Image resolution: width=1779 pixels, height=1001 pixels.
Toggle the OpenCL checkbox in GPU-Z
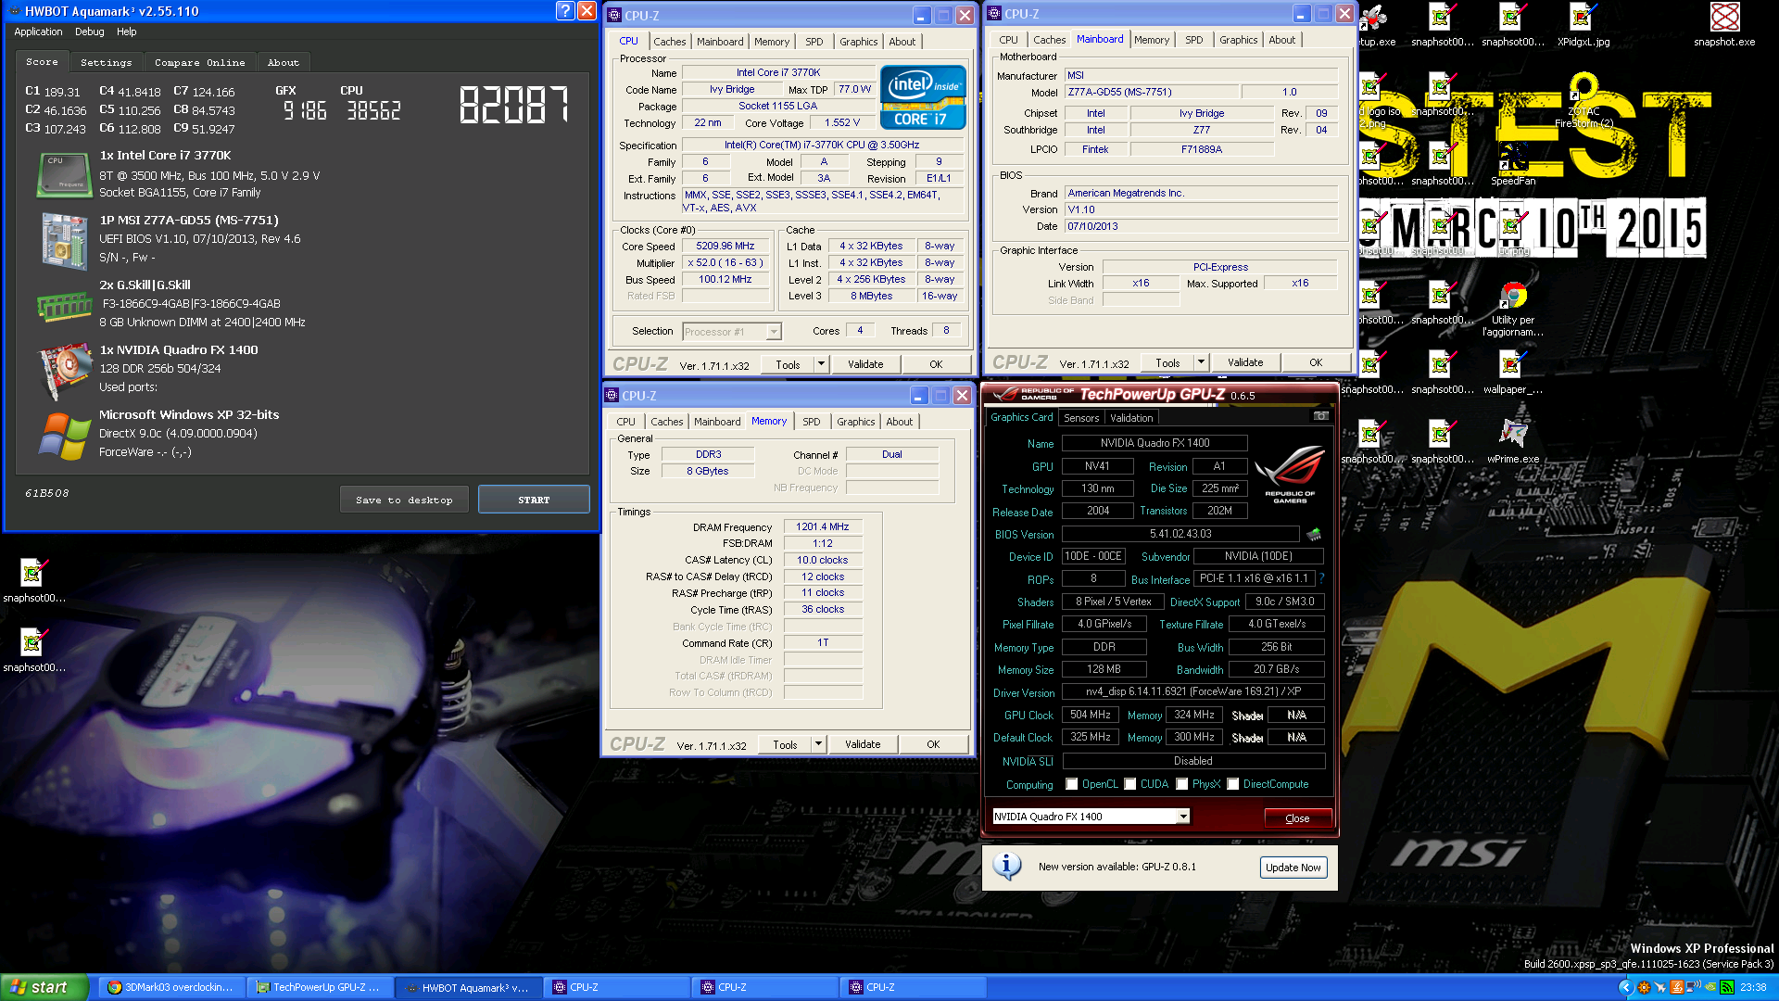[x=1072, y=784]
